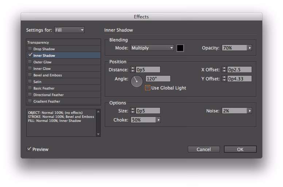Open the Settings for Fill dropdown
This screenshot has width=283, height=187.
coord(69,30)
